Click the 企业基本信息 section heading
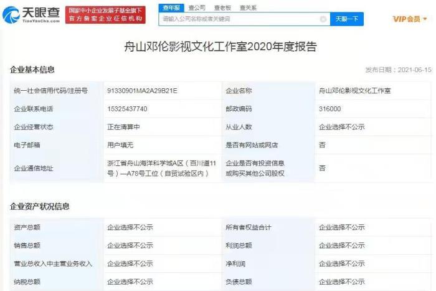The image size is (436, 291). pyautogui.click(x=32, y=70)
